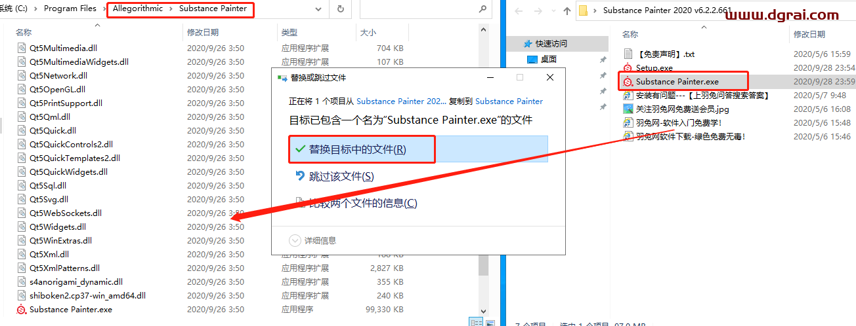
Task: Select Qt5QuickWidgets.dll file icon
Action: [x=22, y=172]
